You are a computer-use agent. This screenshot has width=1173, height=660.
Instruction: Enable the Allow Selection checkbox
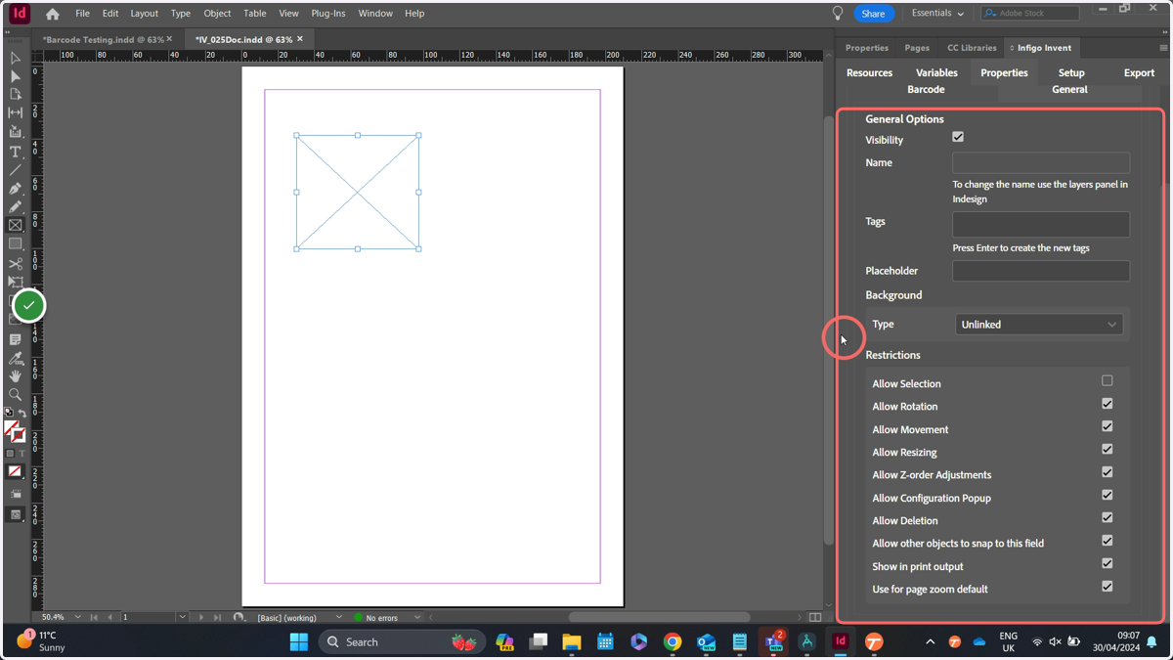tap(1108, 380)
